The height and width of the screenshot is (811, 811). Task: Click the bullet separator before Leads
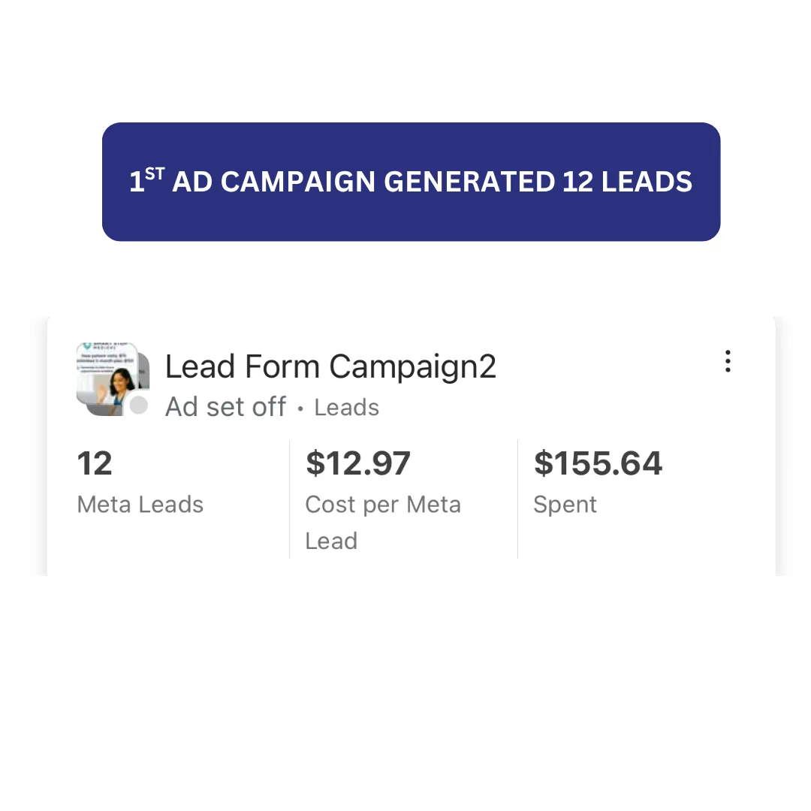pyautogui.click(x=300, y=409)
